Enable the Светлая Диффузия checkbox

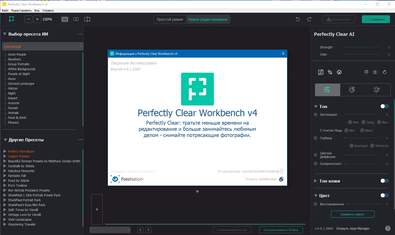click(315, 155)
